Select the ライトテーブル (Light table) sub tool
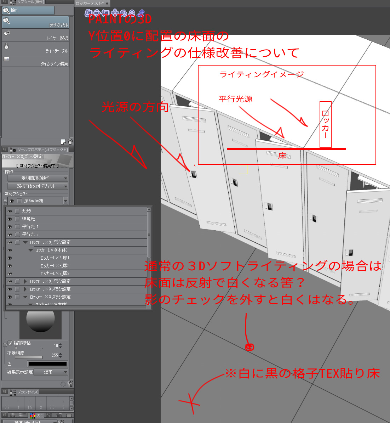The width and height of the screenshot is (390, 423). click(35, 48)
